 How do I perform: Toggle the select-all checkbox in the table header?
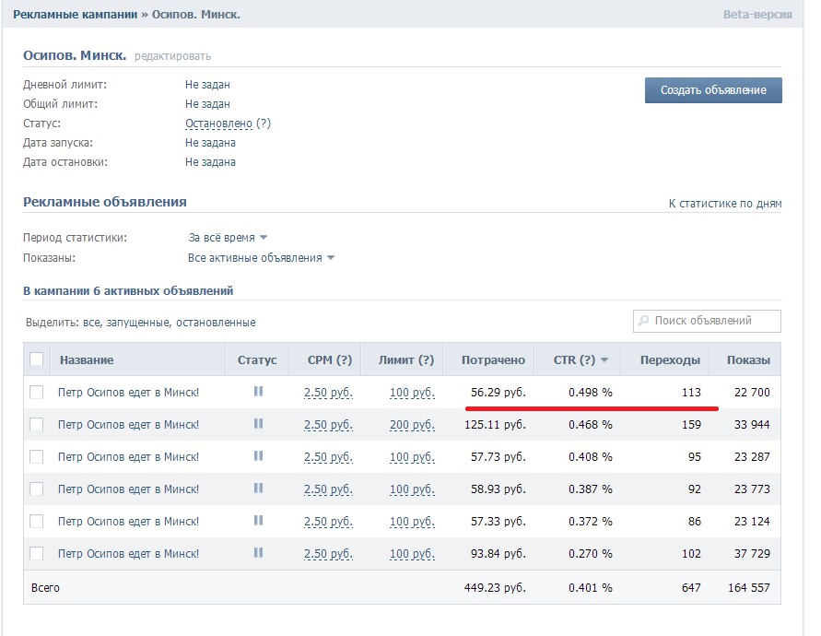(37, 359)
